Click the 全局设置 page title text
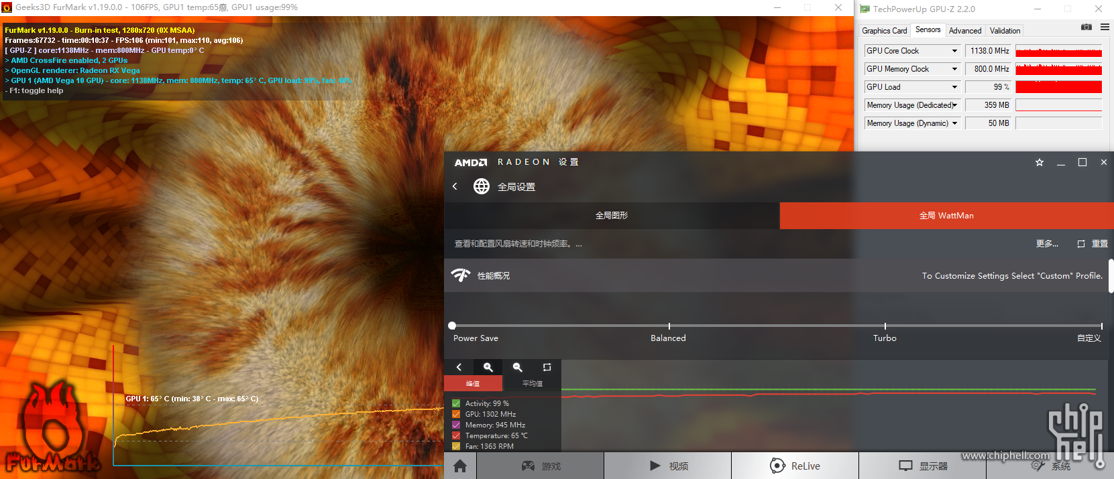The image size is (1114, 479). click(516, 187)
